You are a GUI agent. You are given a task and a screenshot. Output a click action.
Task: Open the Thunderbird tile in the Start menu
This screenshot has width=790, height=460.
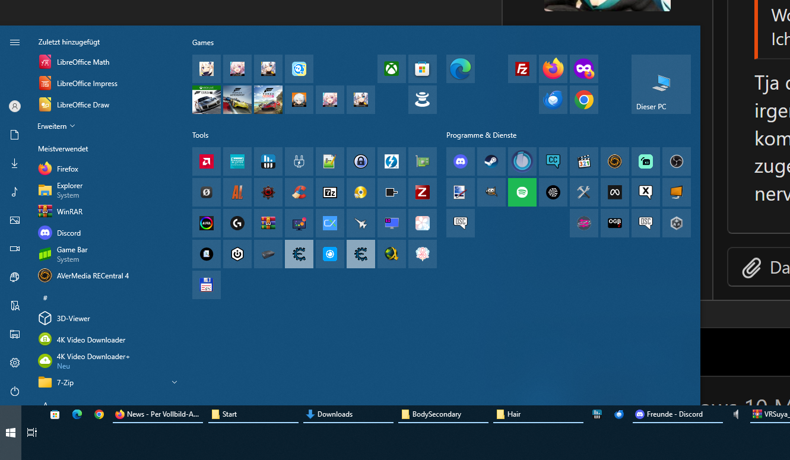tap(553, 100)
